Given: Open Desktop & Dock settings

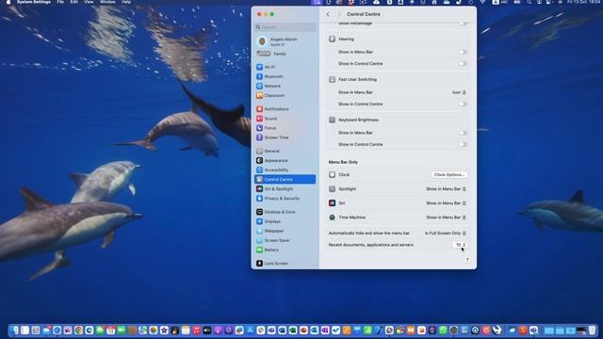Looking at the screenshot, I should tap(285, 212).
